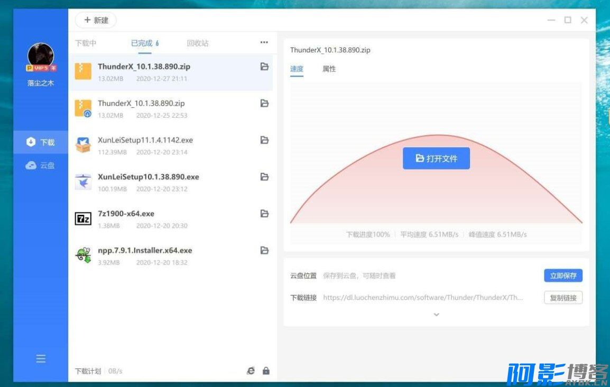Viewport: 610px width, 387px height.
Task: Open the three-dot more options menu
Action: (x=264, y=43)
